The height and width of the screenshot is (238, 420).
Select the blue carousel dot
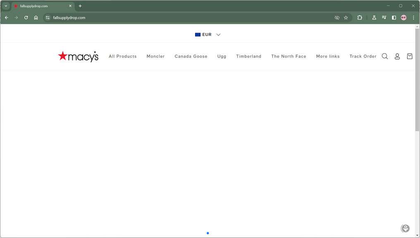click(x=208, y=233)
